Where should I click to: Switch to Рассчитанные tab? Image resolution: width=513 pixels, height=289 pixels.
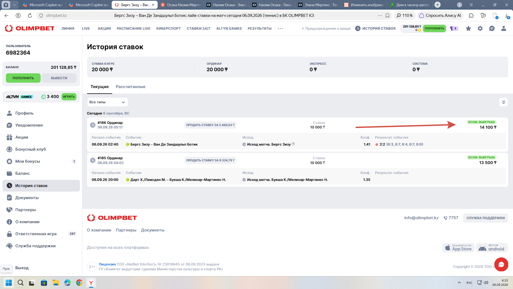tap(130, 87)
